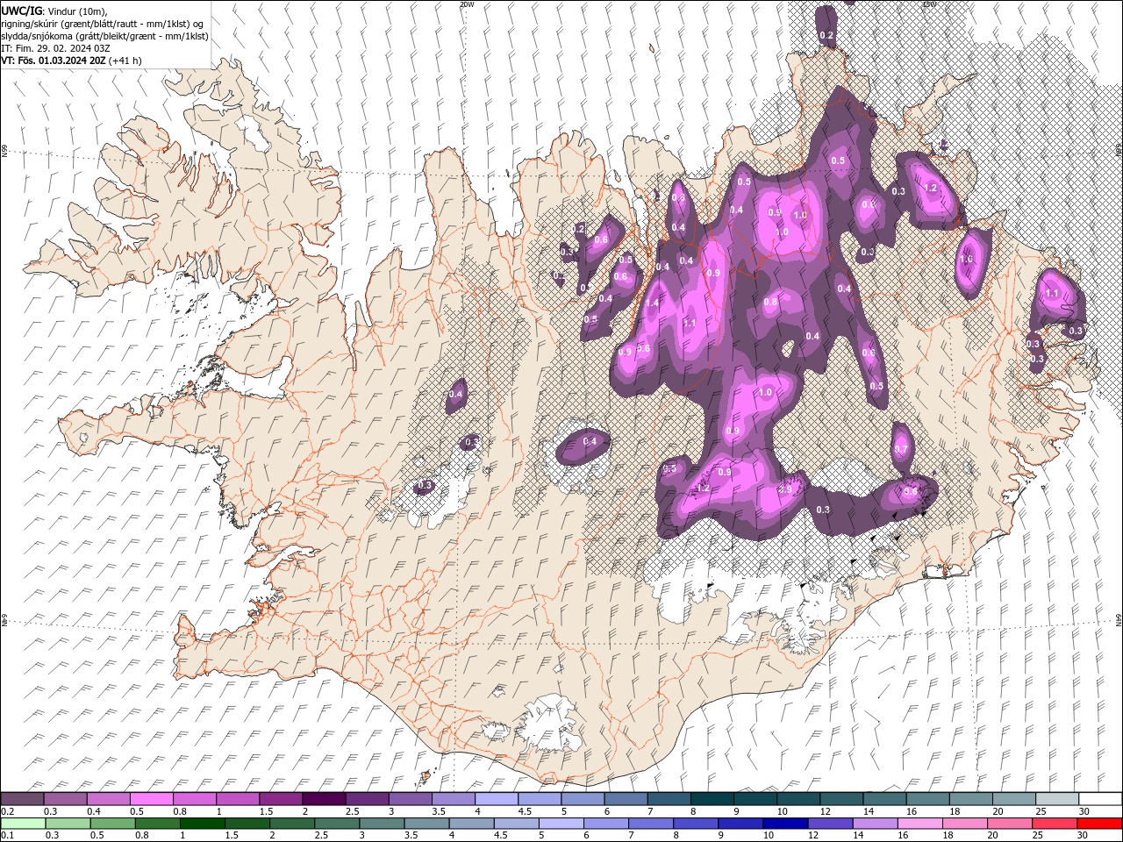1123x842 pixels.
Task: Pick the crimson rain swatch between 25 and 30
Action: [1054, 824]
